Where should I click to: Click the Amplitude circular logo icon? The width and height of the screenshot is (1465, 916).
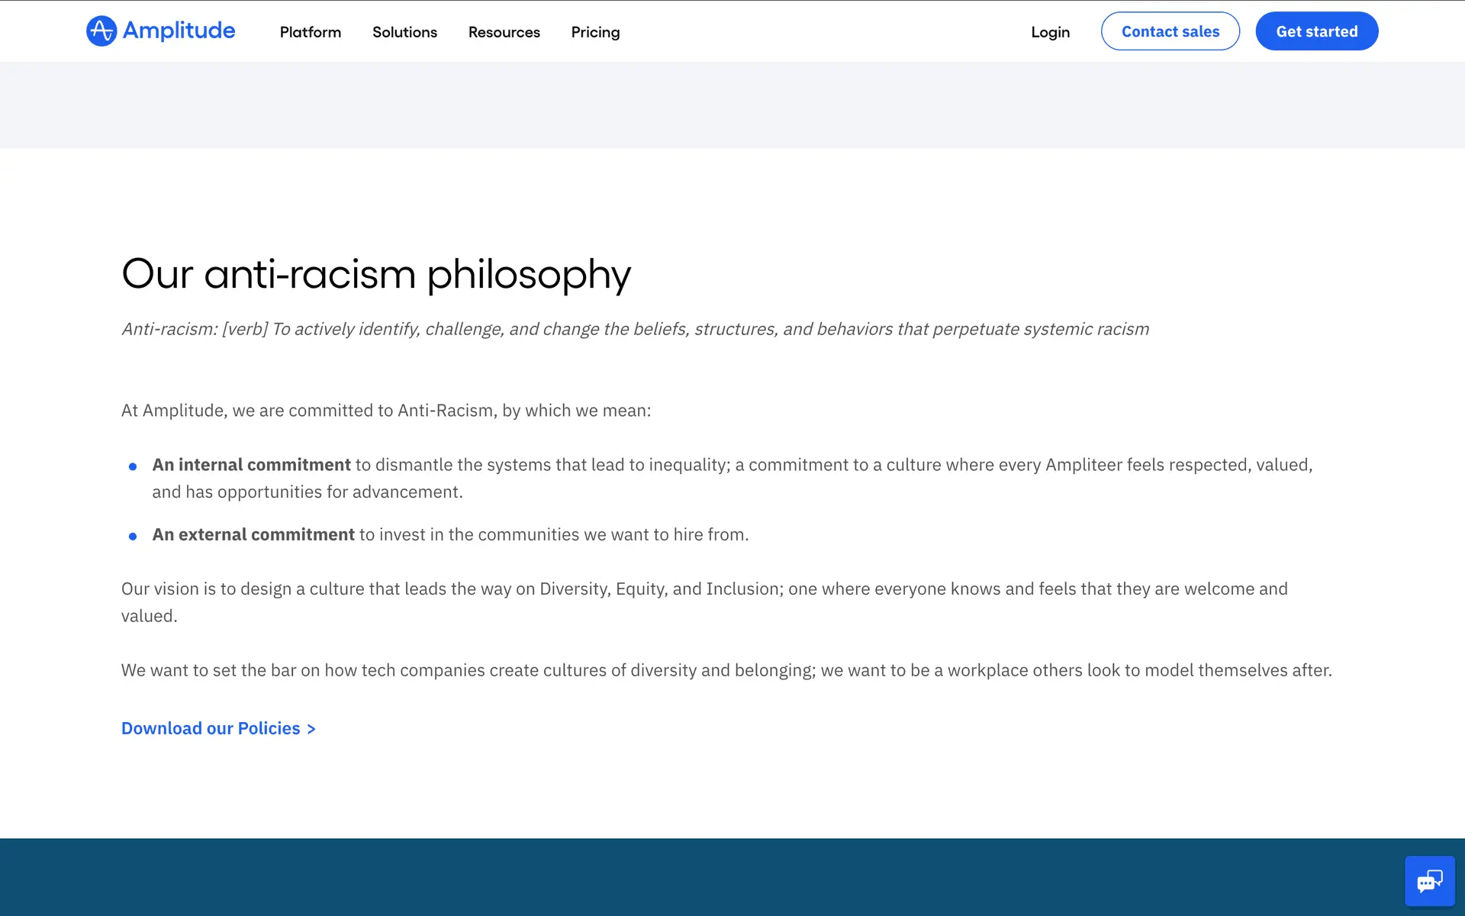tap(101, 31)
